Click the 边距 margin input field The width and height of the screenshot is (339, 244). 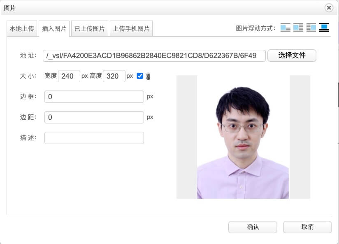[94, 117]
